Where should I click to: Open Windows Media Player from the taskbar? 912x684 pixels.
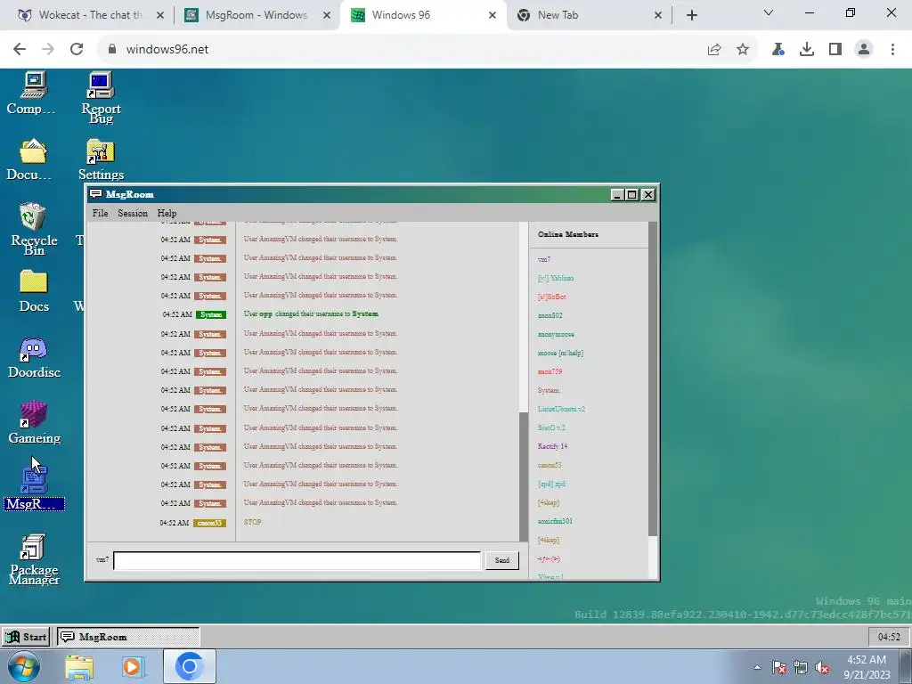(133, 666)
